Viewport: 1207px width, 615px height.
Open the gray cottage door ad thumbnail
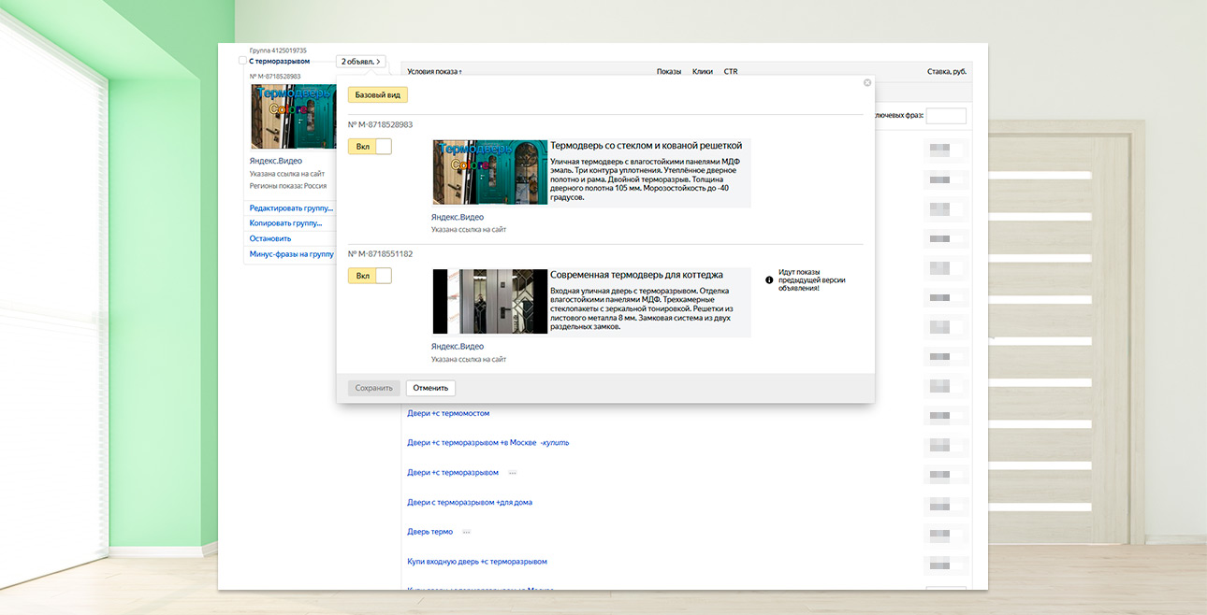tap(489, 301)
